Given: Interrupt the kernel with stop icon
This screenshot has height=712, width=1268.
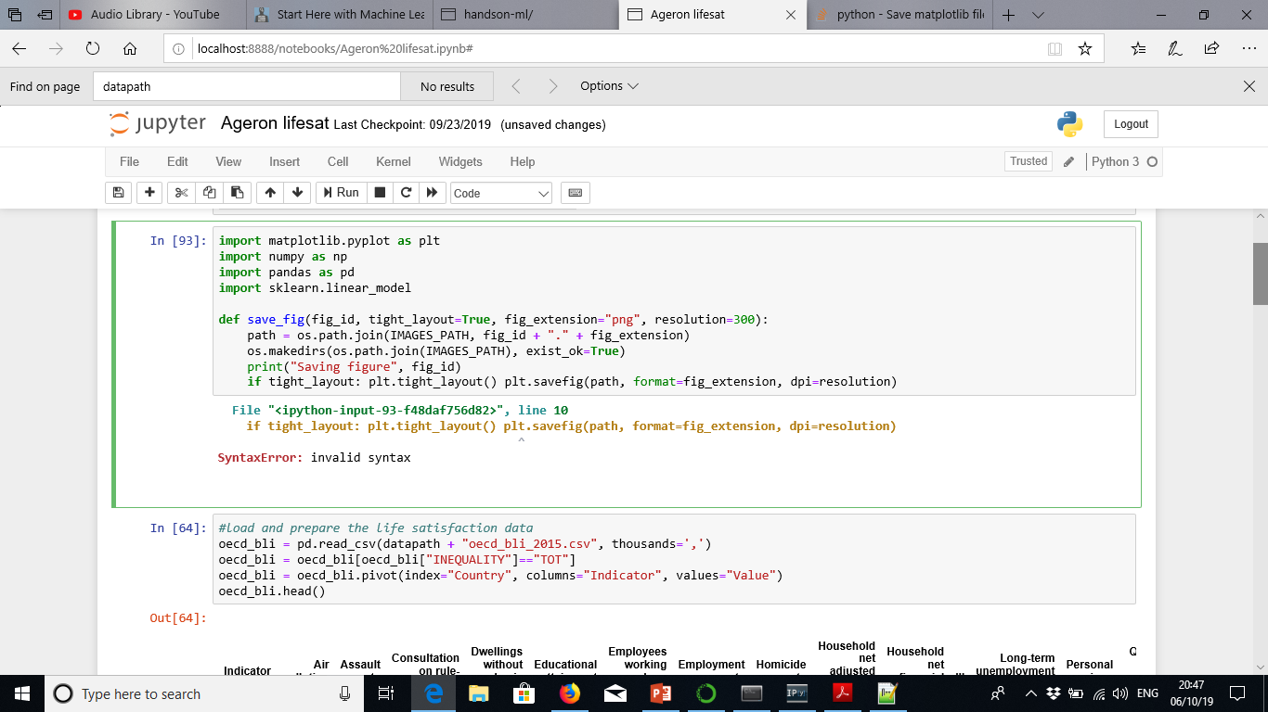Looking at the screenshot, I should [x=381, y=193].
